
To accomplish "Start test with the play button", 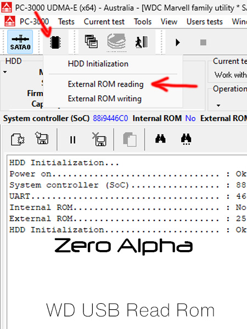I will pos(178,42).
